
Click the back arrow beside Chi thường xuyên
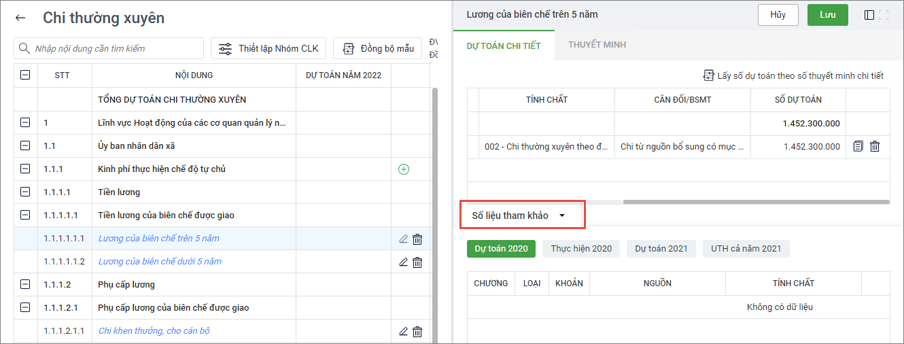(20, 18)
